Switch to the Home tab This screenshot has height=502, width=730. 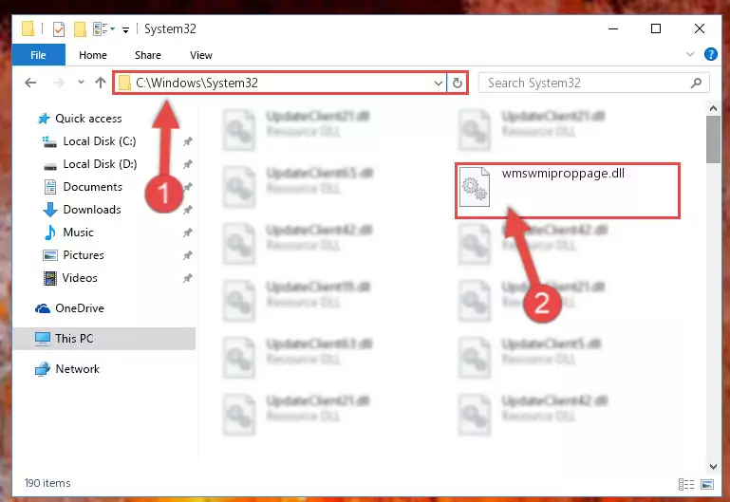coord(93,55)
